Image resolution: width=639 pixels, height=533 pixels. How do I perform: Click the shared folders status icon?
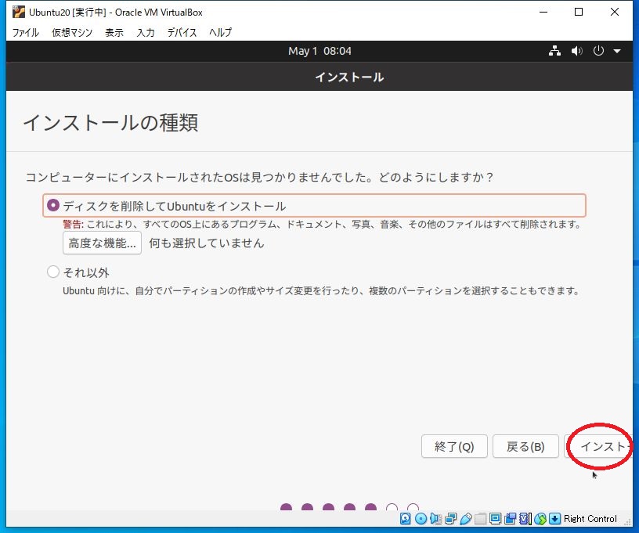[481, 518]
